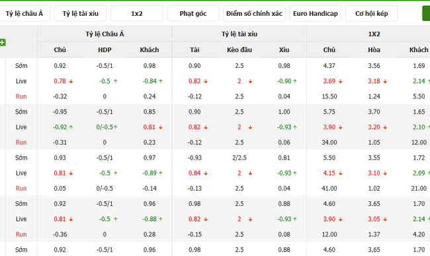This screenshot has height=256, width=430.
Task: Click the Kèo đầu column header
Action: click(239, 49)
